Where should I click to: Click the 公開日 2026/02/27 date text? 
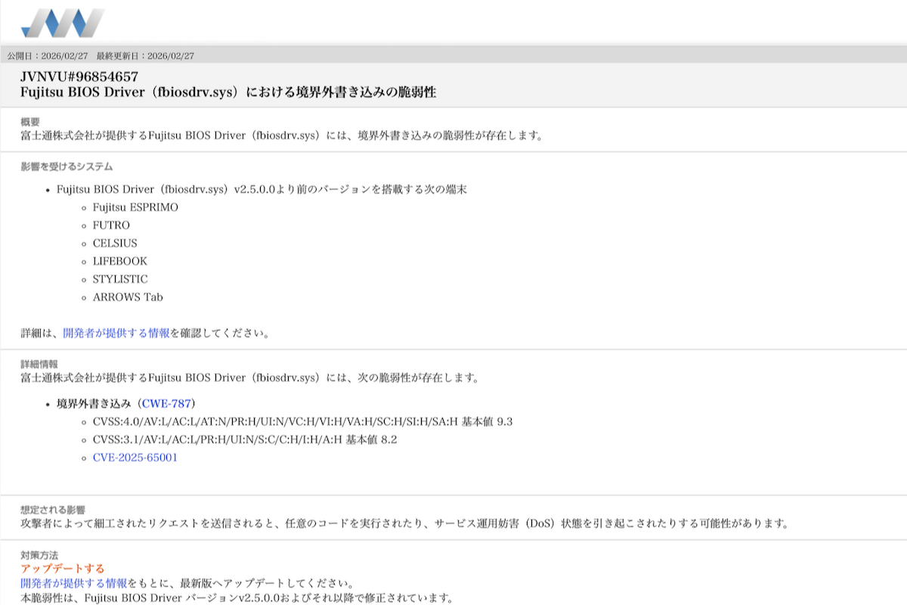(48, 56)
